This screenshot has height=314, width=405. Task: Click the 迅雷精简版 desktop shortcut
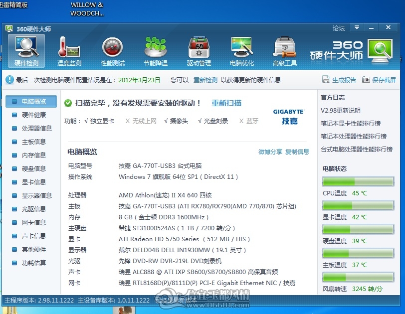13,5
